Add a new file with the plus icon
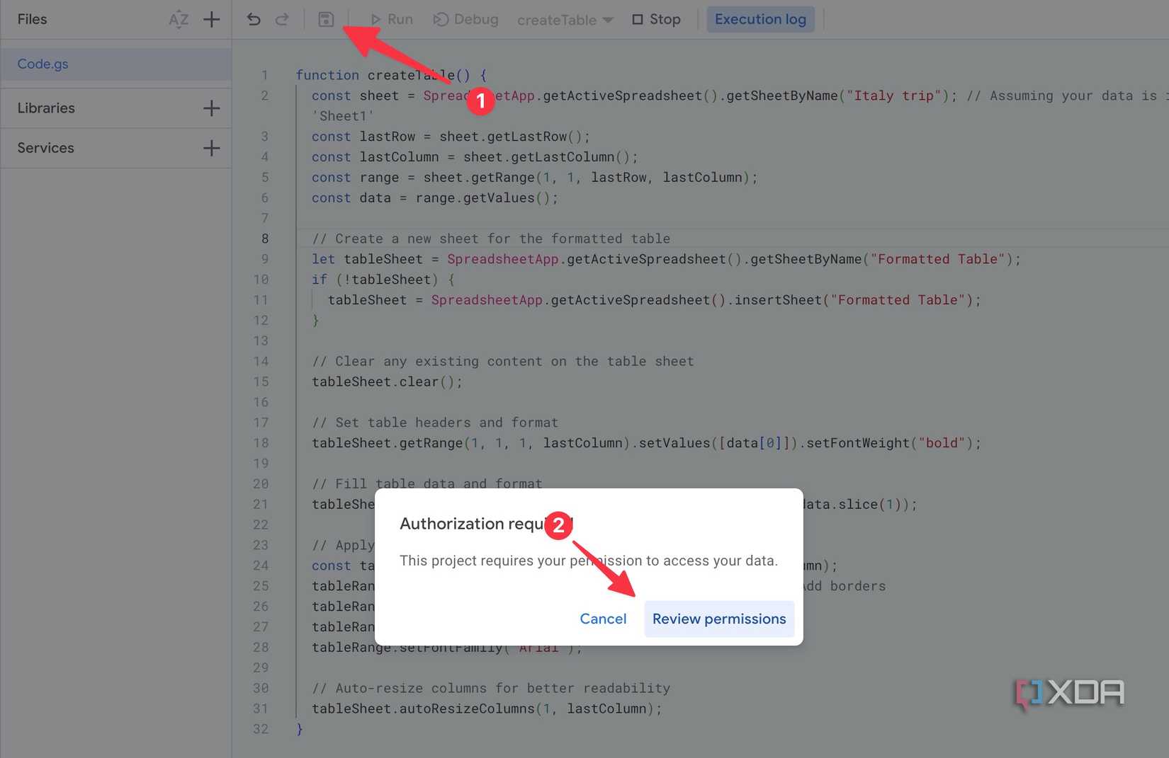Image resolution: width=1169 pixels, height=758 pixels. 210,20
